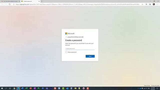Launch Word from the taskbar

click(x=22, y=88)
